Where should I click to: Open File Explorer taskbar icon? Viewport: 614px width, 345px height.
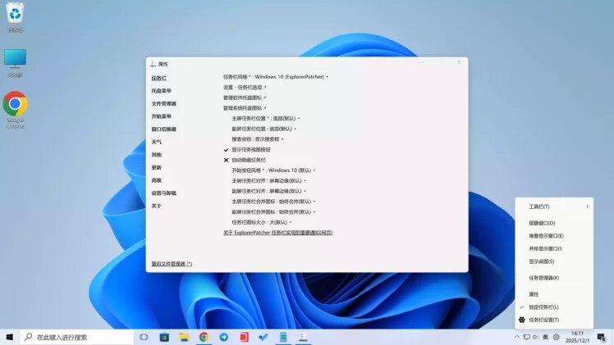point(184,337)
